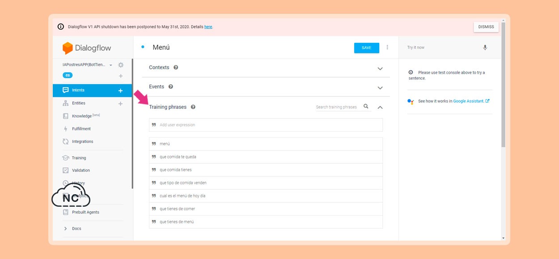559x259 pixels.
Task: Open agent settings gear icon
Action: coord(121,65)
